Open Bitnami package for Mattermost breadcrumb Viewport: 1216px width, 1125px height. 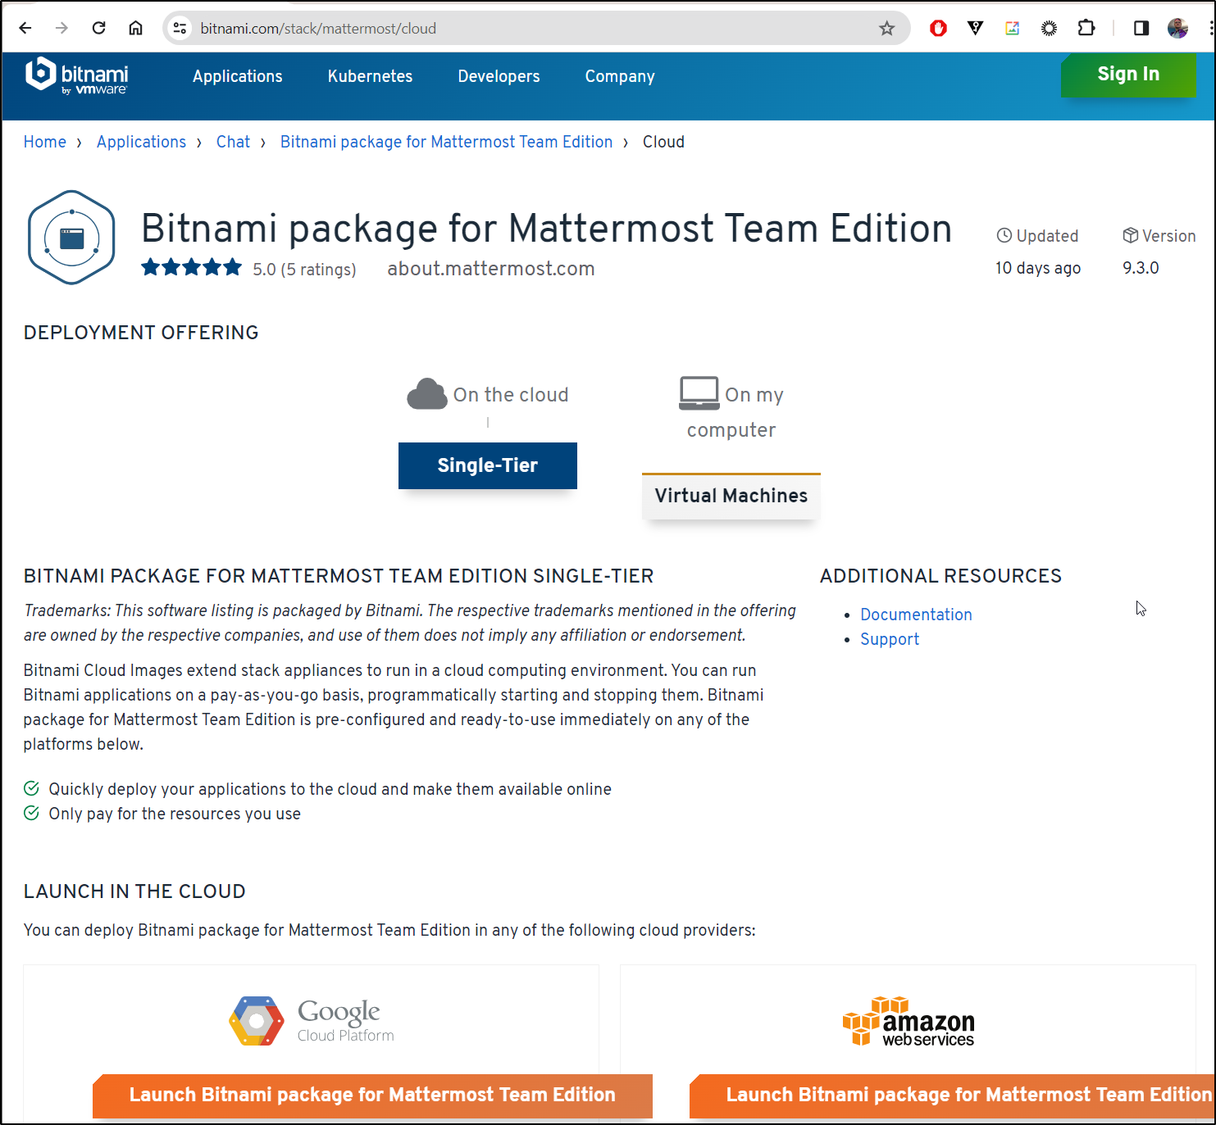tap(446, 142)
